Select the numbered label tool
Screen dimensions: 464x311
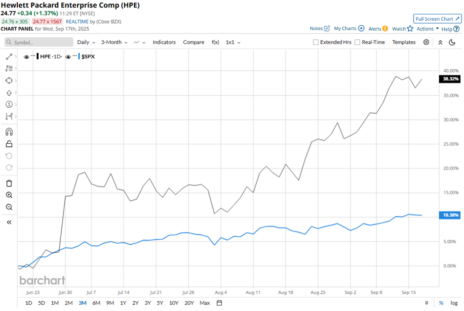(x=9, y=104)
